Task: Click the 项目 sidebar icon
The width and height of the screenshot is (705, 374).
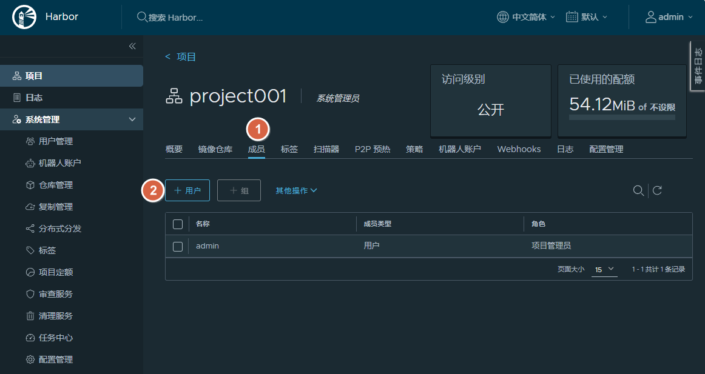Action: (17, 76)
